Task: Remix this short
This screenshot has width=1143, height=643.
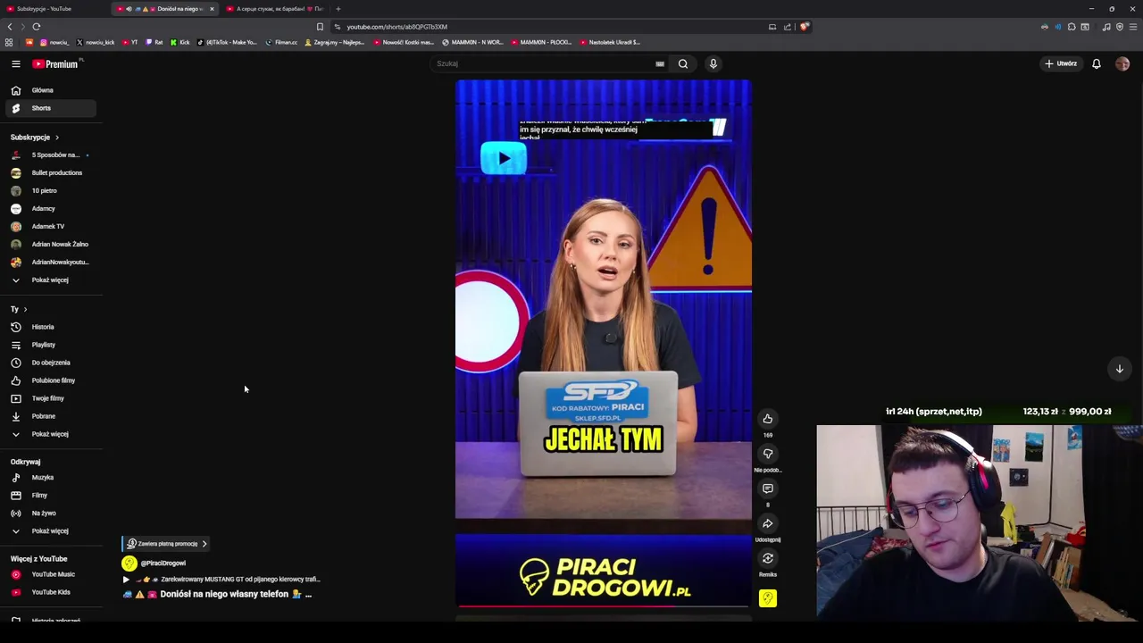Action: click(x=767, y=558)
